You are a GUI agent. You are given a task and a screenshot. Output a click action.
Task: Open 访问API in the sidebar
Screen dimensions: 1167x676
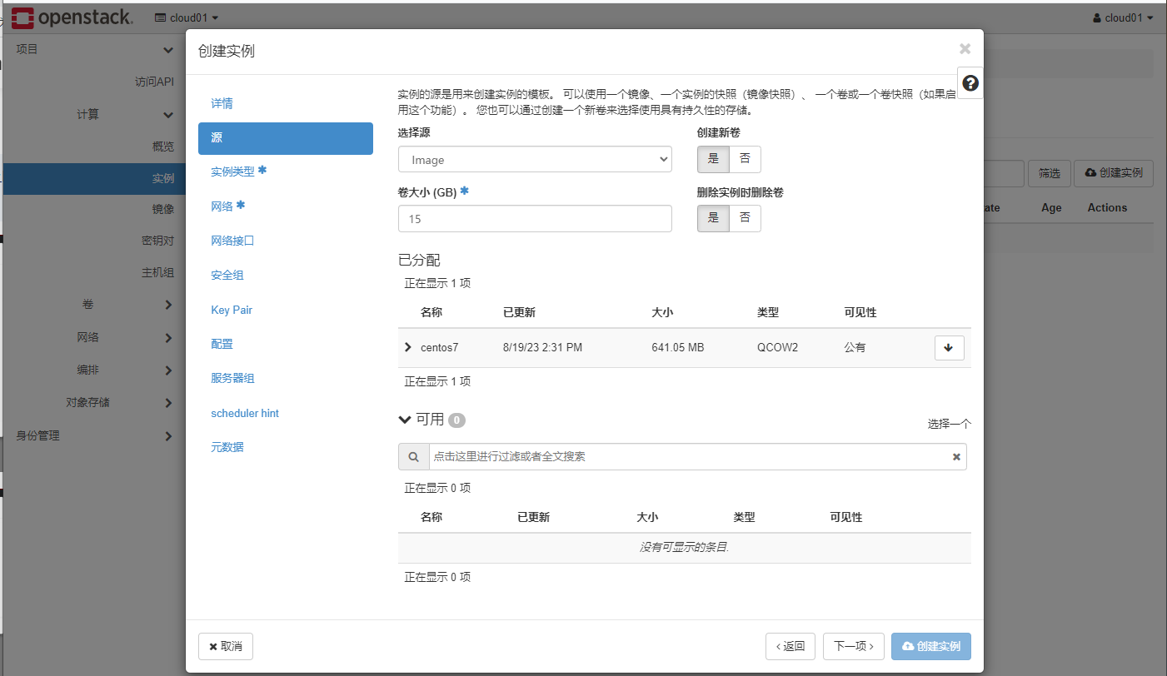pos(154,82)
